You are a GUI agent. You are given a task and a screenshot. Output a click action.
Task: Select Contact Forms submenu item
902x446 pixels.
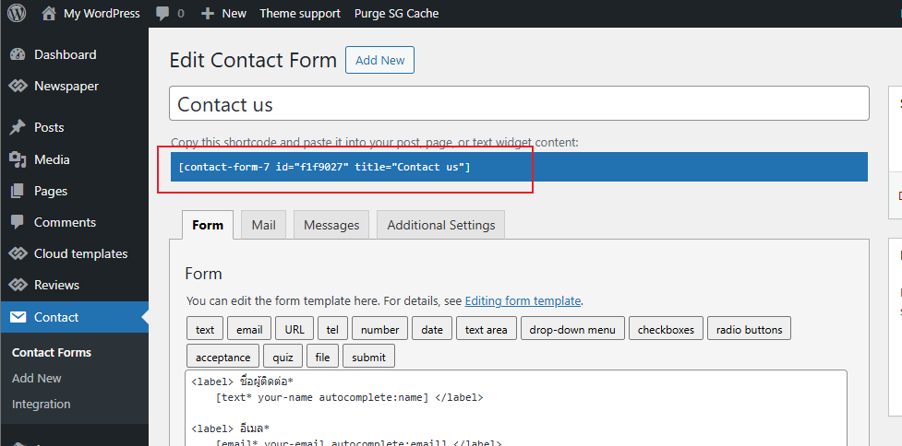(x=52, y=352)
